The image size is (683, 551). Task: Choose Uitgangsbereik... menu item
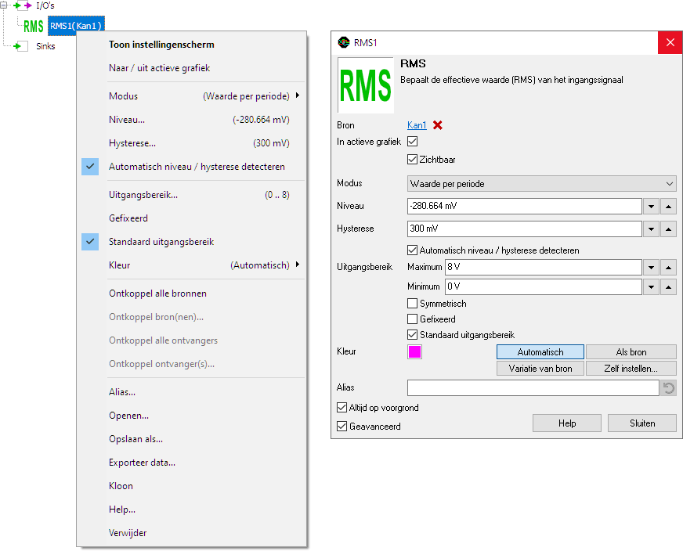pos(192,195)
